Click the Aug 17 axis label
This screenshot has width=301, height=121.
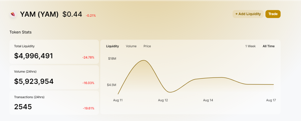[271, 100]
